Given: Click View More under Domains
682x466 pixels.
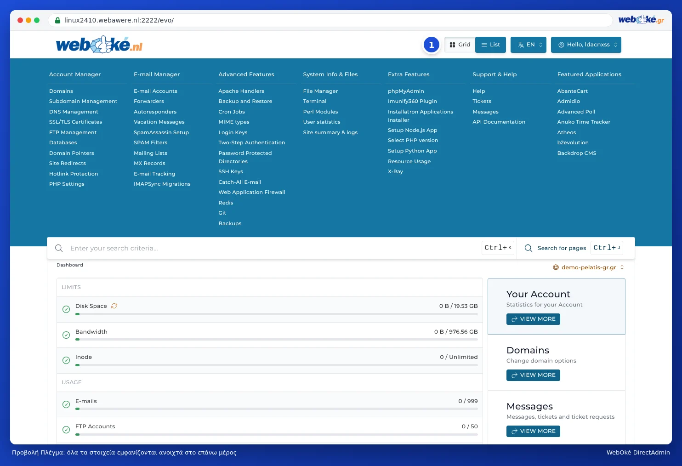Looking at the screenshot, I should (533, 375).
